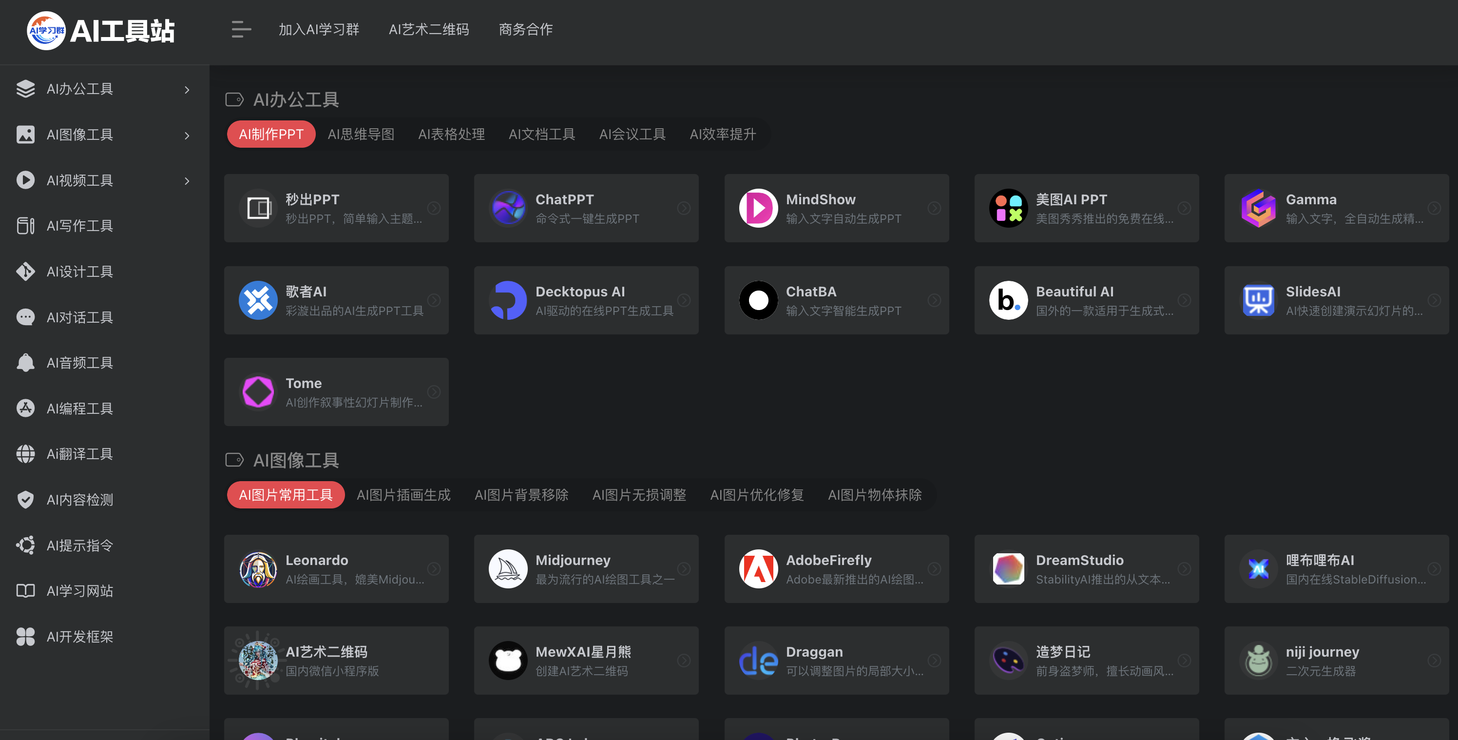Click the AI办公工具 layers icon in sidebar
1458x740 pixels.
tap(25, 89)
